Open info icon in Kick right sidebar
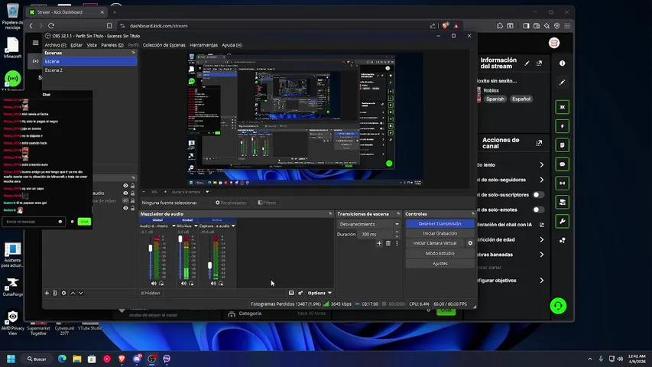 562,63
